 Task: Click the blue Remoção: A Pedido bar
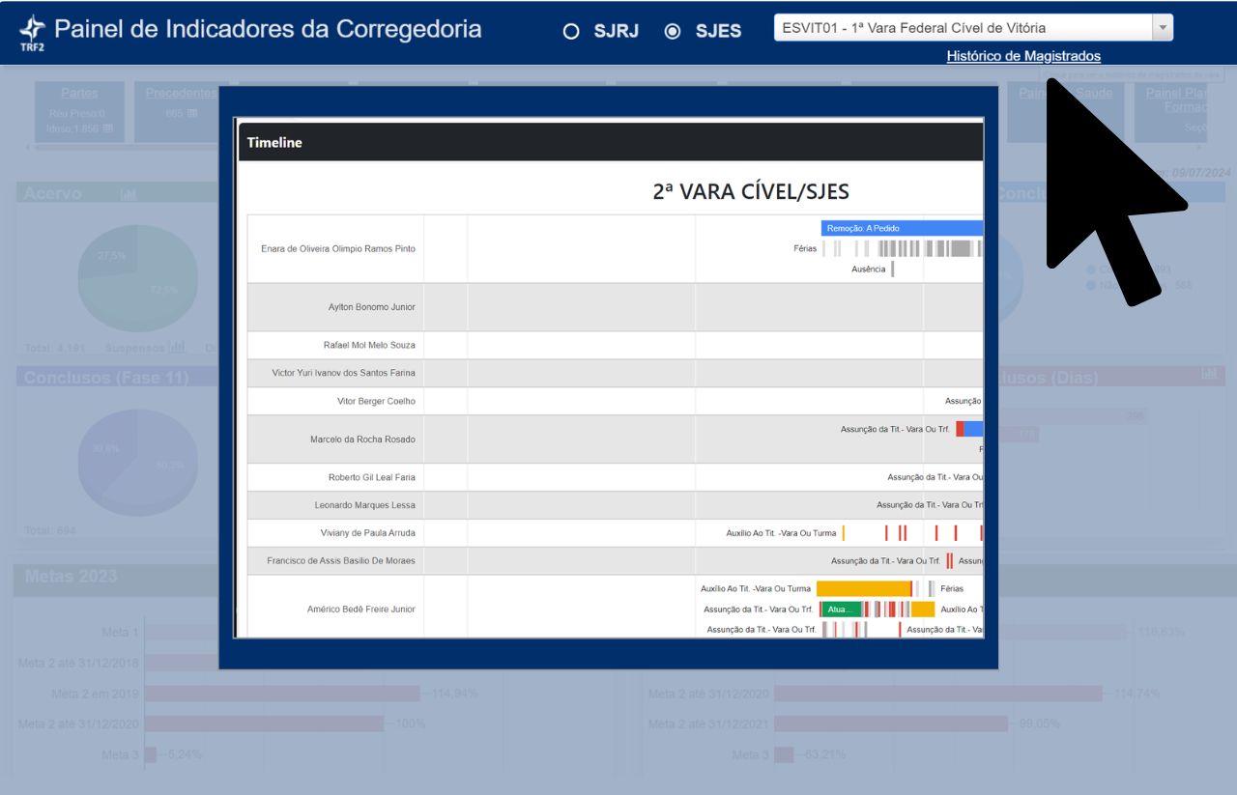pos(901,229)
